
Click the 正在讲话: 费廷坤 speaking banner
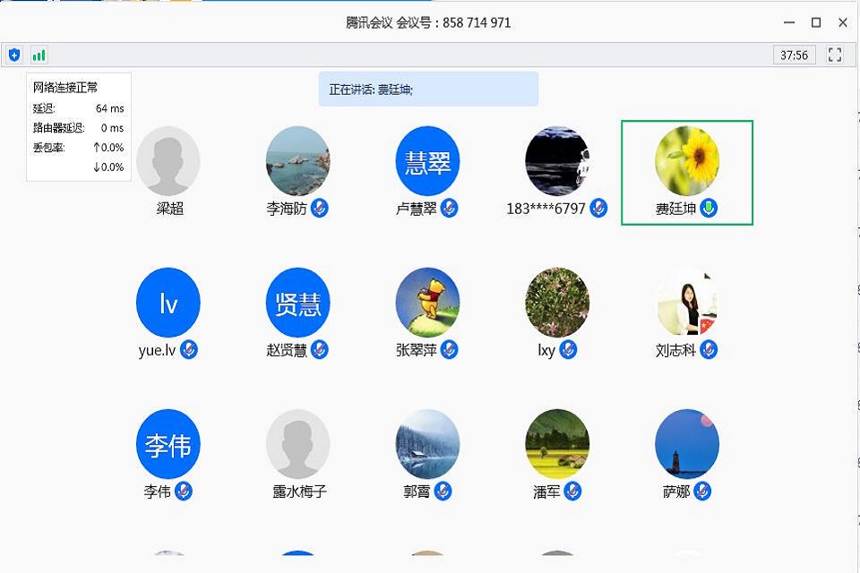(x=428, y=89)
